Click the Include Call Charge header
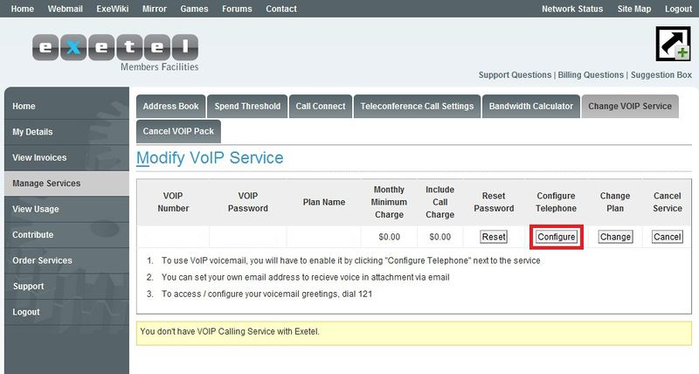The image size is (699, 374). (x=440, y=202)
